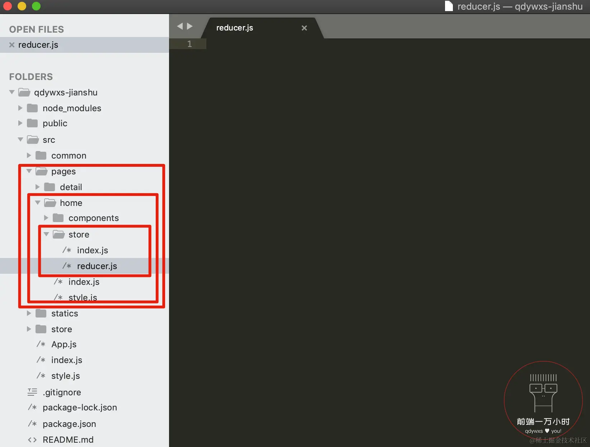Viewport: 590px width, 447px height.
Task: Click the common folder icon
Action: (x=41, y=155)
